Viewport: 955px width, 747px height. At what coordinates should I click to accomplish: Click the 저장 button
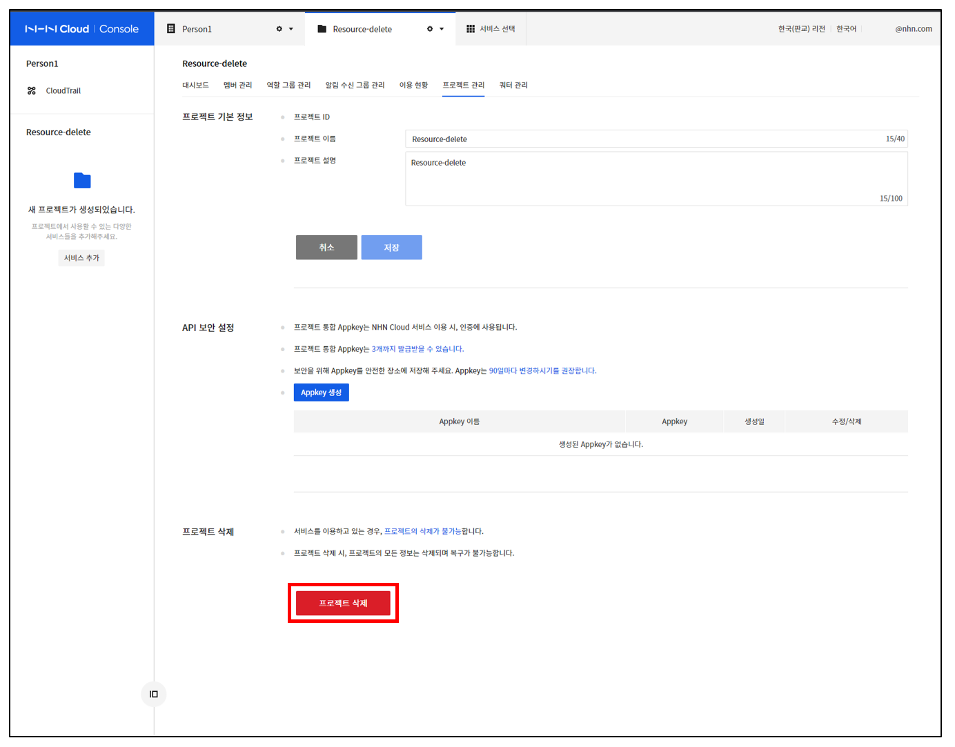391,248
